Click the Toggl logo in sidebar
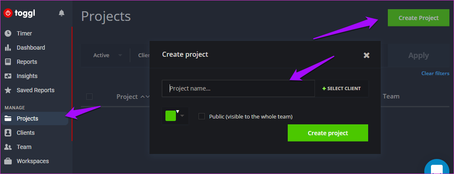The image size is (454, 174). click(19, 13)
